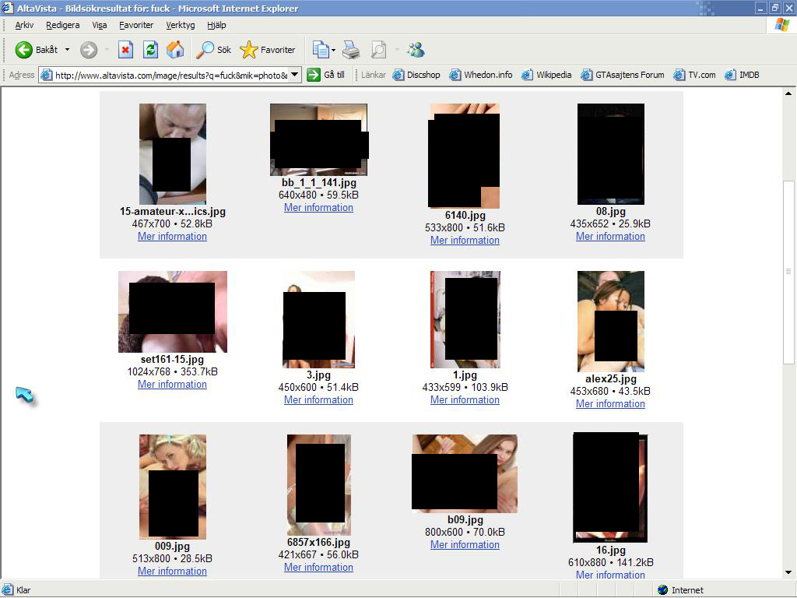Open Mer information under 6857x166.jpg
Viewport: 797px width, 598px height.
(318, 568)
